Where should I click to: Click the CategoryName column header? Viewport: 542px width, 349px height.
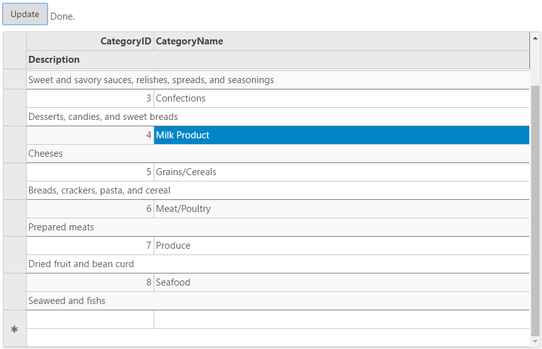[x=341, y=41]
